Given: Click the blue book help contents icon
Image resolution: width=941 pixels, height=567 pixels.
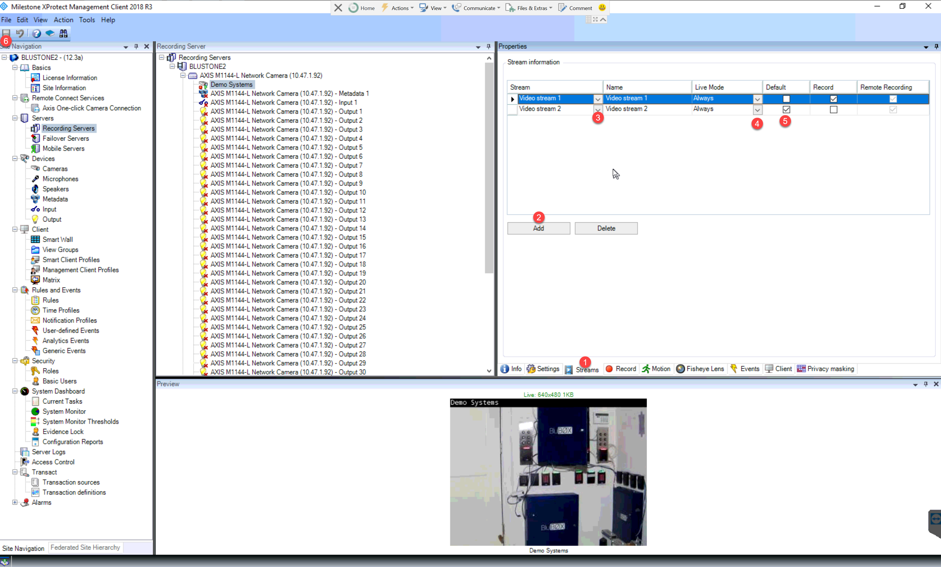Looking at the screenshot, I should [x=49, y=34].
